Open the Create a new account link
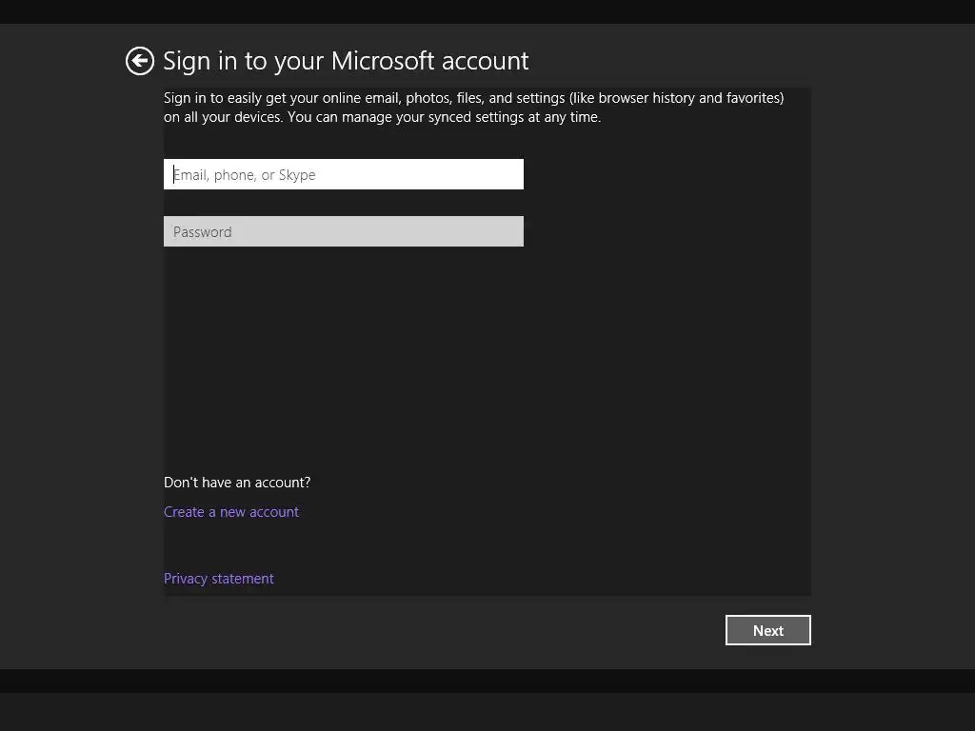975x731 pixels. [231, 511]
